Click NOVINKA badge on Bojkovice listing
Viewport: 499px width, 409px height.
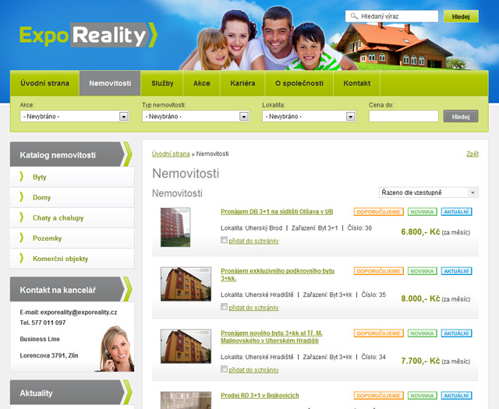(423, 396)
